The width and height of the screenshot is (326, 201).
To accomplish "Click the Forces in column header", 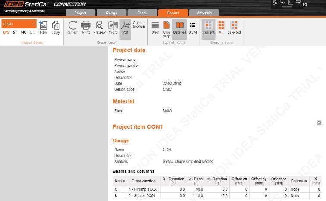I will (299, 181).
